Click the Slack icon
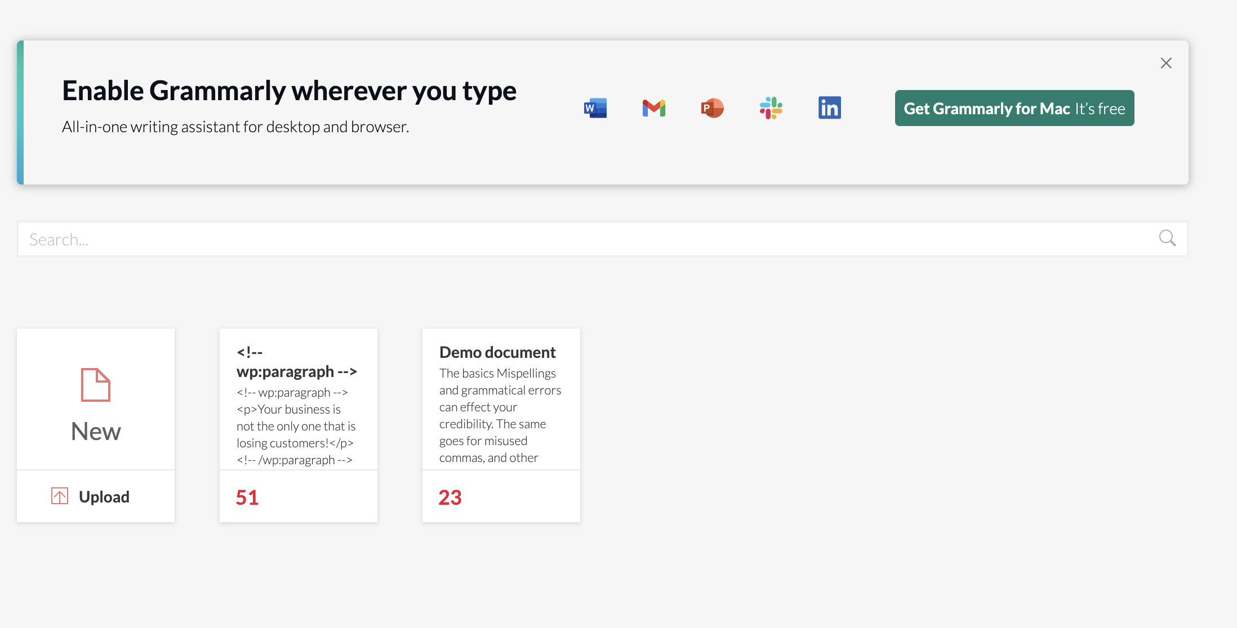Screen dimensions: 1237x628 [x=769, y=107]
